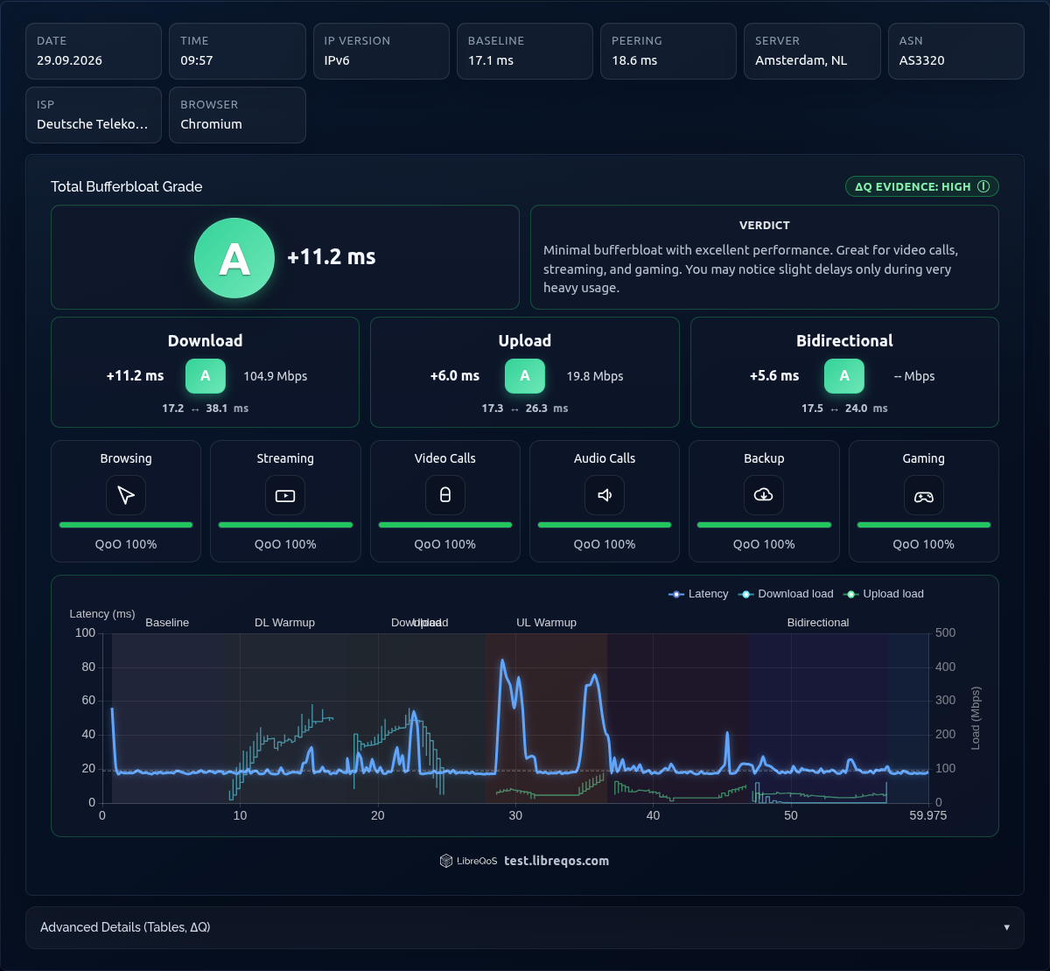Open the test.libreqos.com link
Image resolution: width=1050 pixels, height=971 pixels.
tap(556, 861)
